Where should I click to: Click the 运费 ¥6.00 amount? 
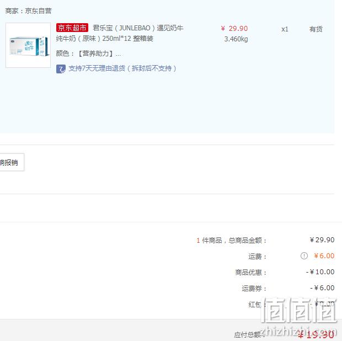tap(324, 255)
